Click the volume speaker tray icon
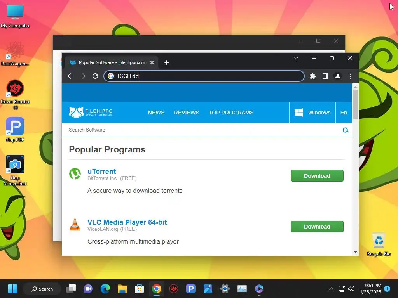The height and width of the screenshot is (298, 398). coord(351,289)
